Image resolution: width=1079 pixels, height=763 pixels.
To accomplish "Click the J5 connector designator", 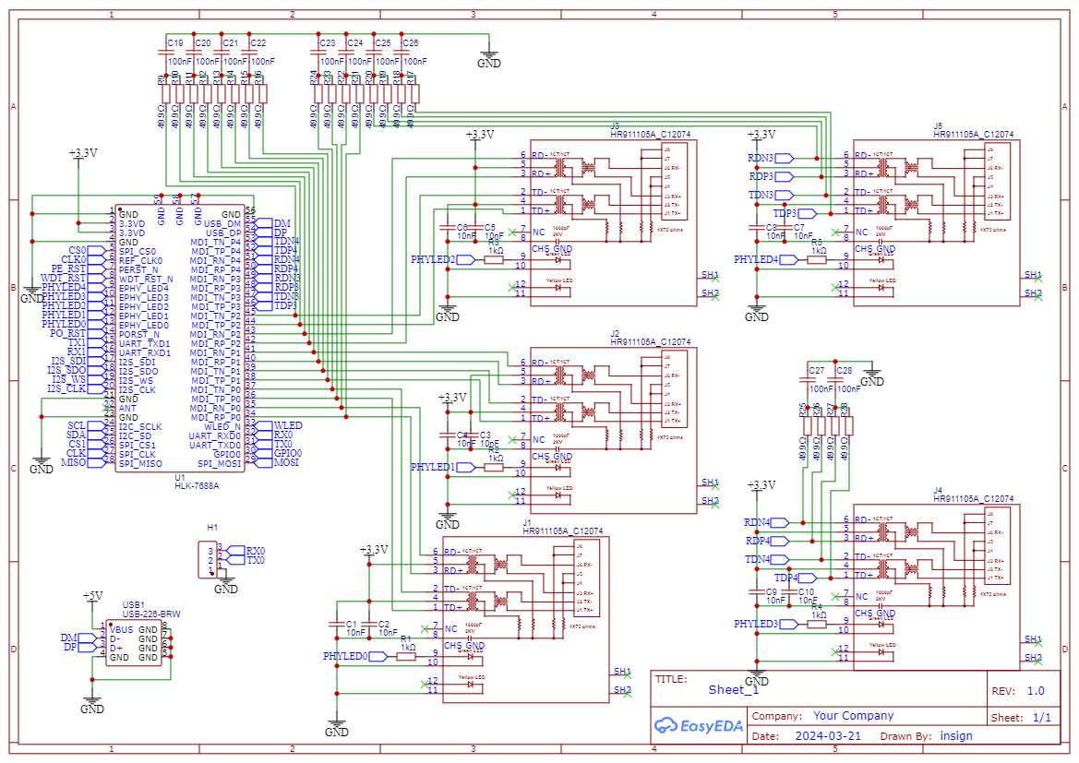I will (938, 125).
